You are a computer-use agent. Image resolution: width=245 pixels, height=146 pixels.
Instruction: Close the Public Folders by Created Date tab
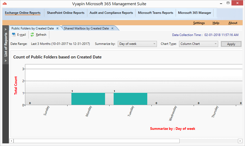[x=57, y=28]
